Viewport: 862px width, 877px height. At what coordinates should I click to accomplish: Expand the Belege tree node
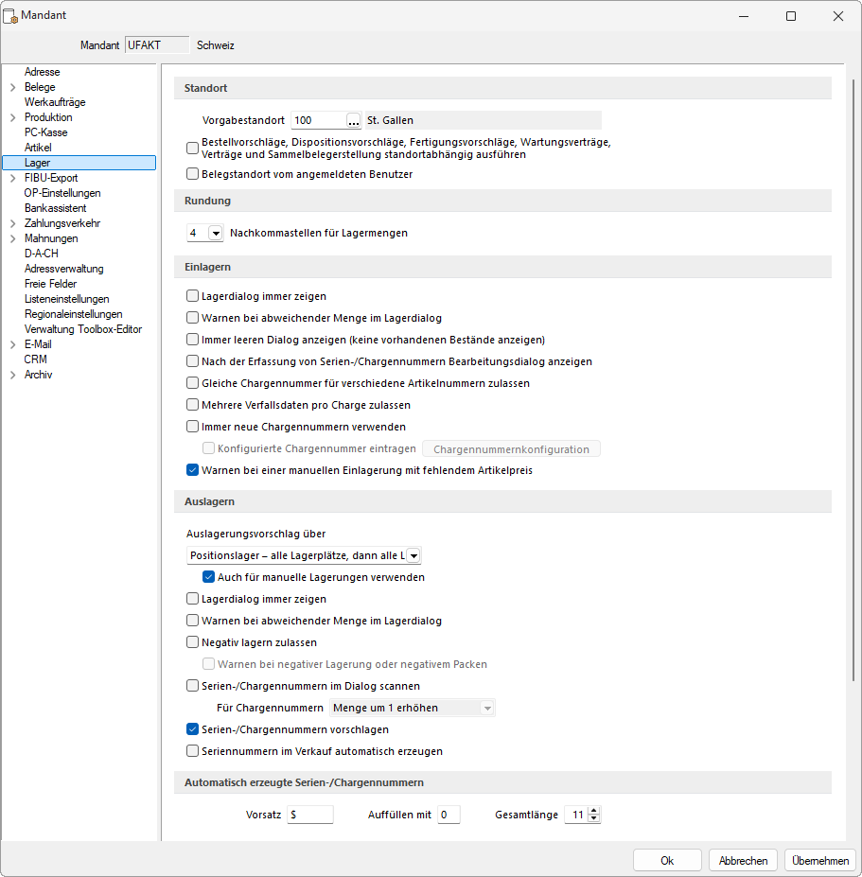pyautogui.click(x=13, y=87)
